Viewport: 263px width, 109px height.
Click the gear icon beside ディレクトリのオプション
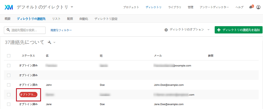point(166,30)
